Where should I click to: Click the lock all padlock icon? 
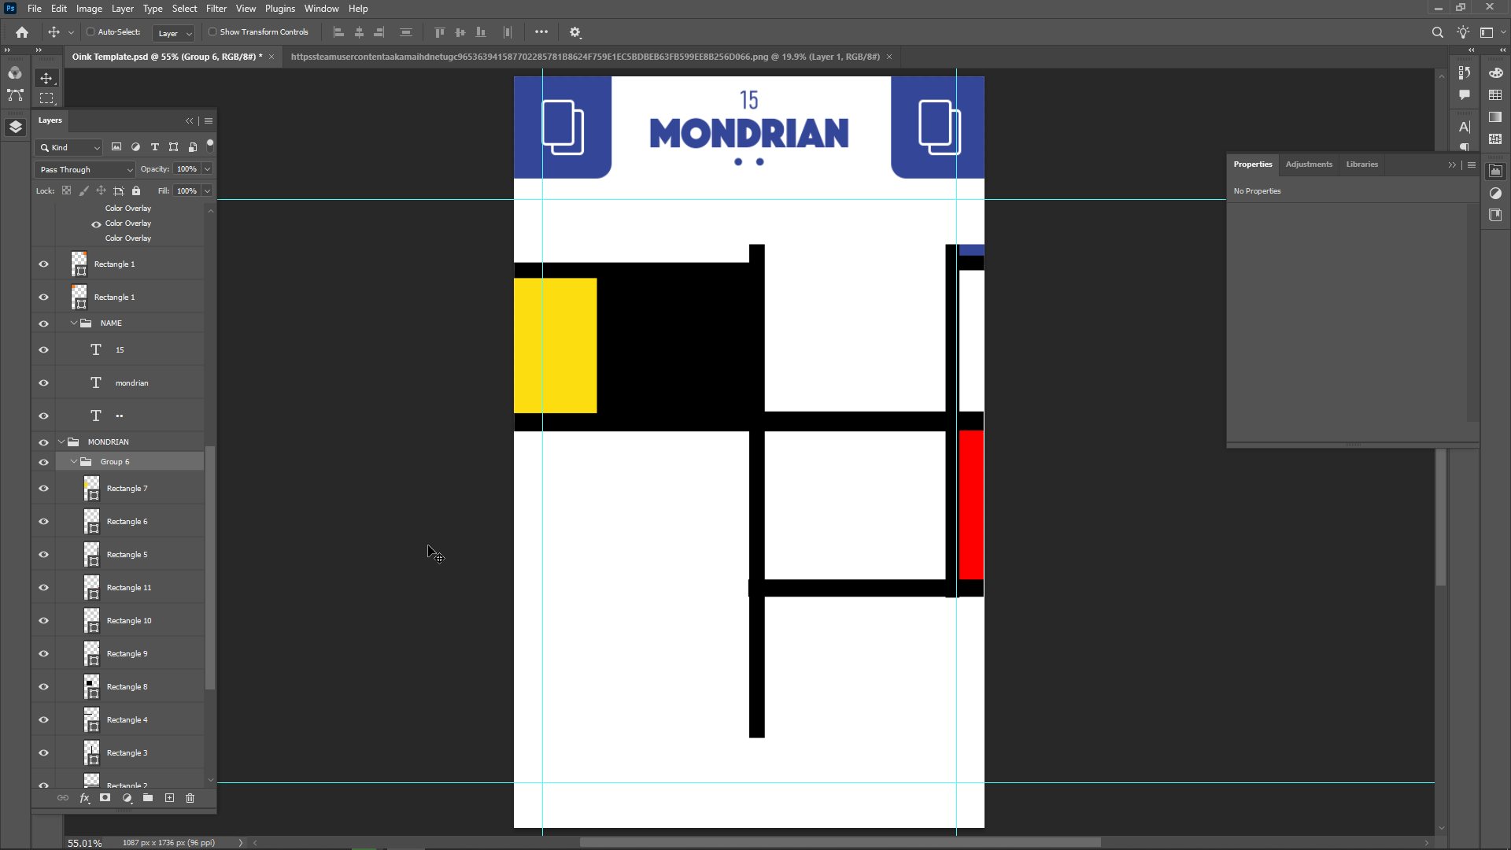coord(136,190)
